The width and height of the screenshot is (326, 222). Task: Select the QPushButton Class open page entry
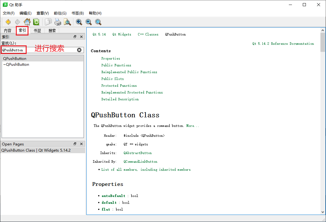coord(43,150)
